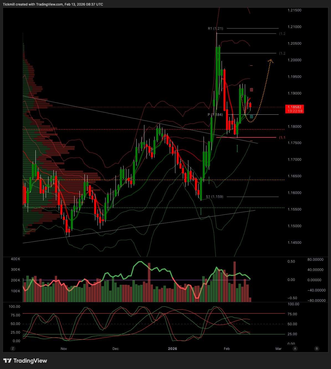
Task: Toggle the B button on the time axis
Action: point(317,348)
